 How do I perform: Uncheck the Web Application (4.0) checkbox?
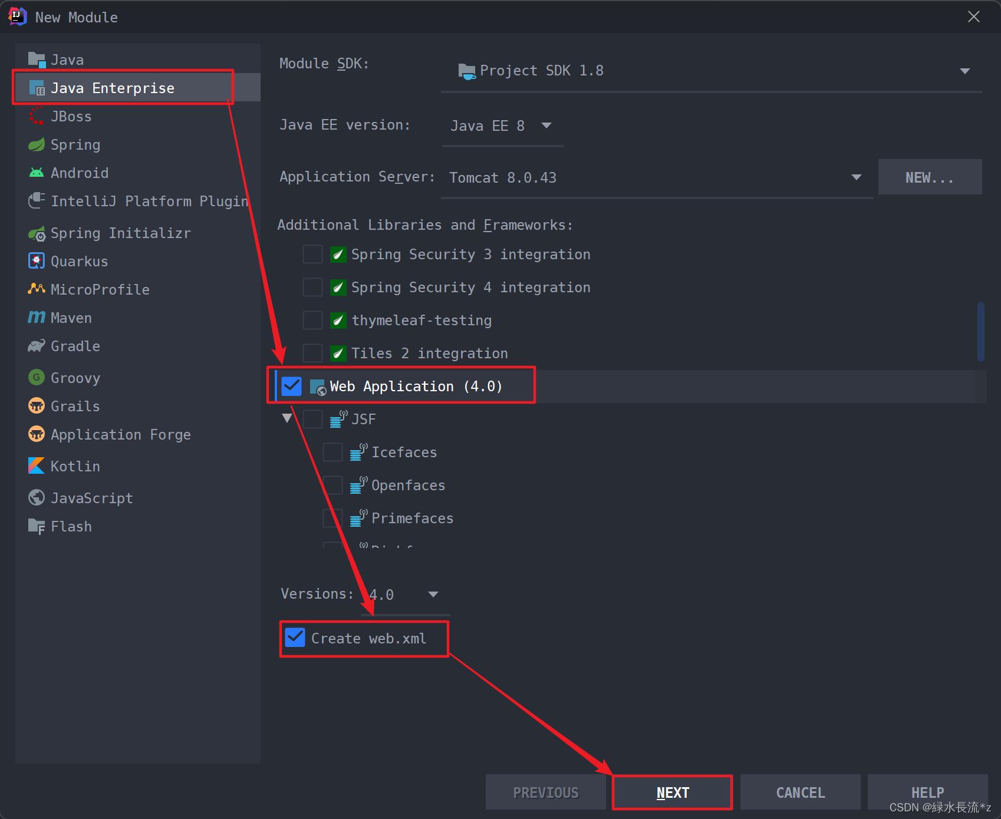[x=292, y=387]
